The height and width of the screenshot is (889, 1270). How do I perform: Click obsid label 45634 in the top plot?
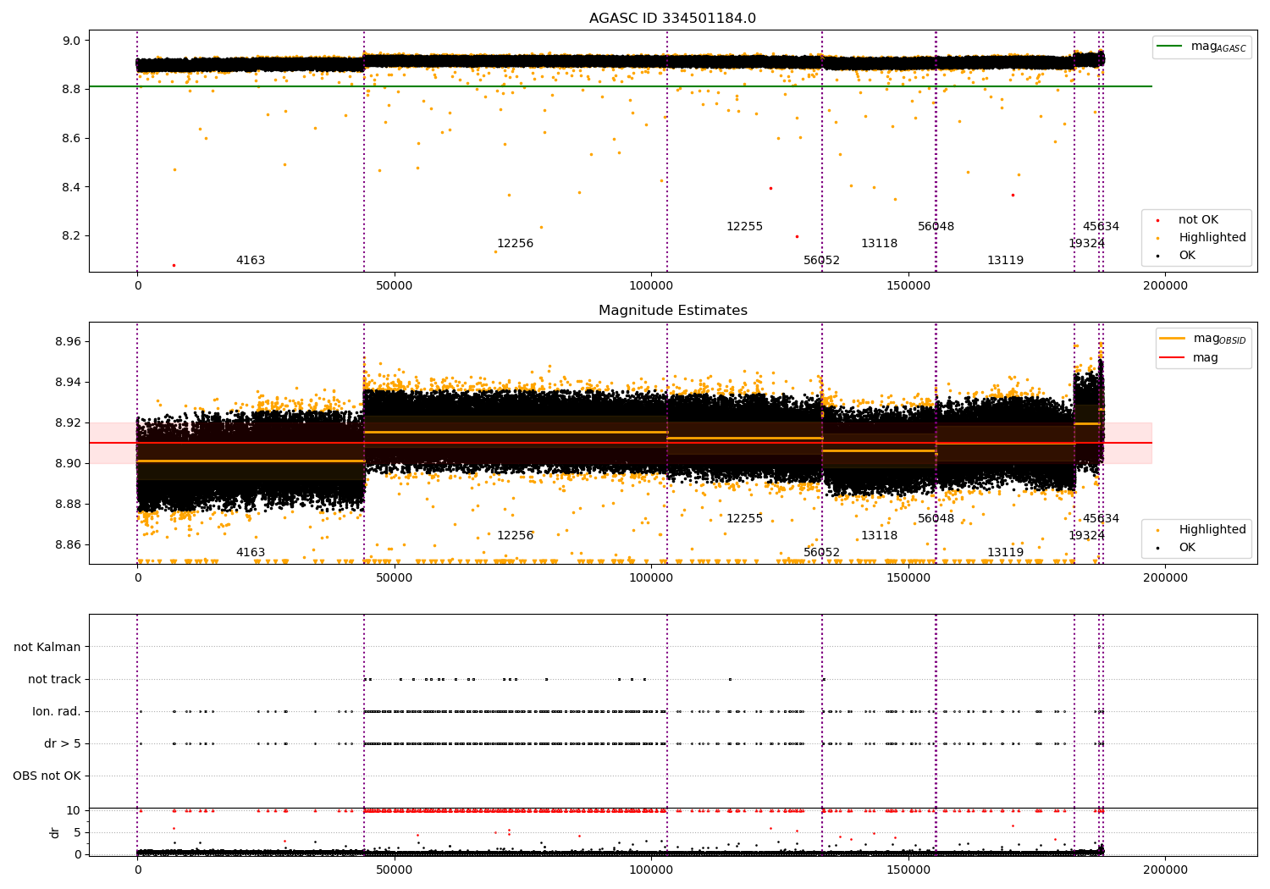1101,227
